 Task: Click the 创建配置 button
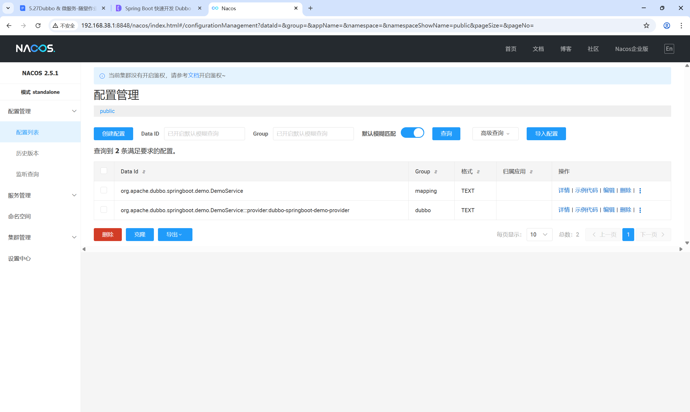(x=113, y=133)
